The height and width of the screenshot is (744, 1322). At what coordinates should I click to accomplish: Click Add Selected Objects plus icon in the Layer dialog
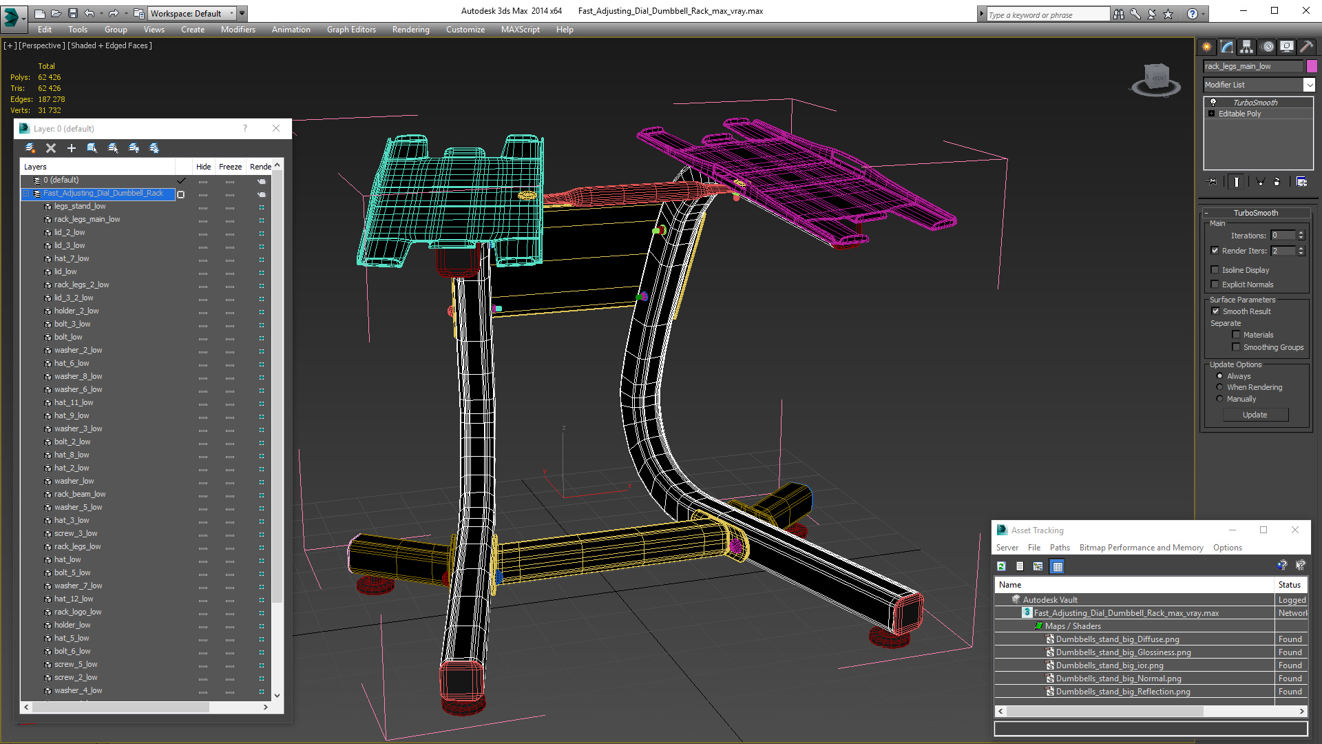71,148
